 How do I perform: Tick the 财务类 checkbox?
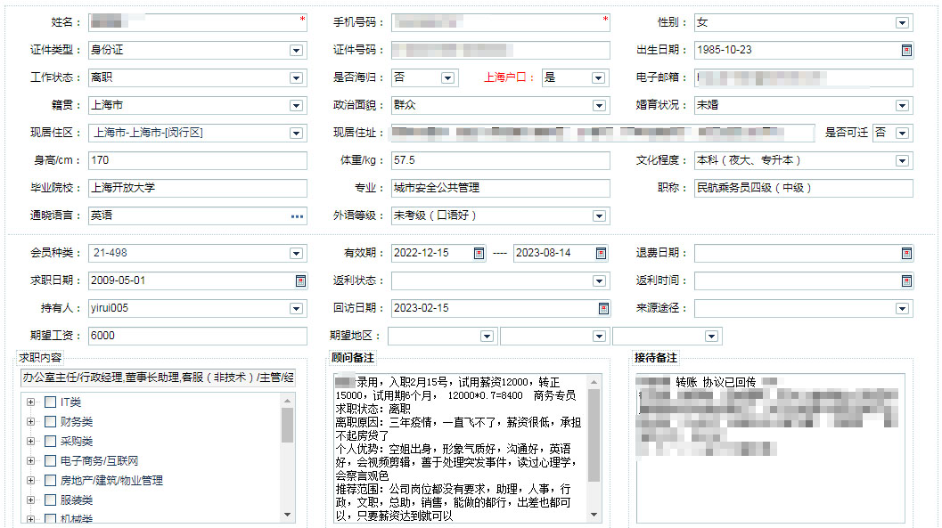pyautogui.click(x=51, y=422)
